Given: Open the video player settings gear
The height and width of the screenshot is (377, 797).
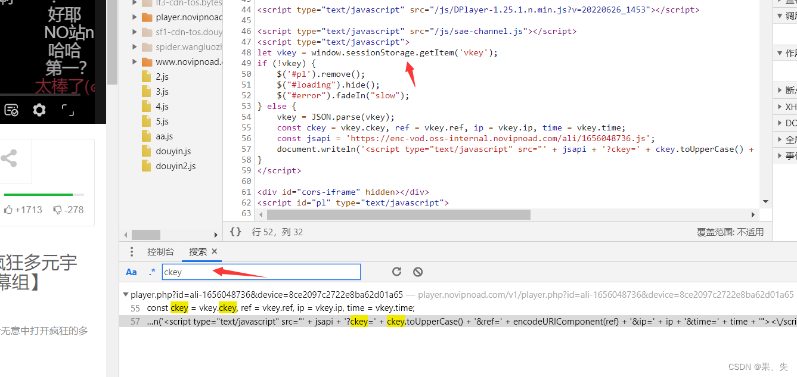Looking at the screenshot, I should coord(39,110).
